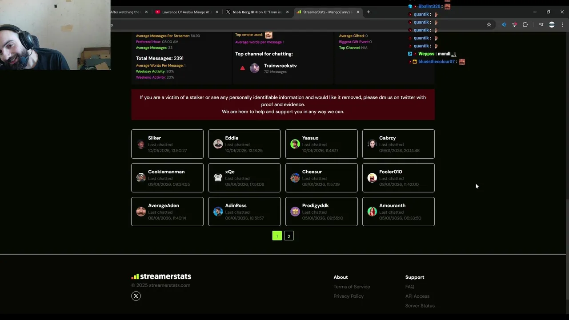The width and height of the screenshot is (569, 320).
Task: Open a new browser tab
Action: 369,12
